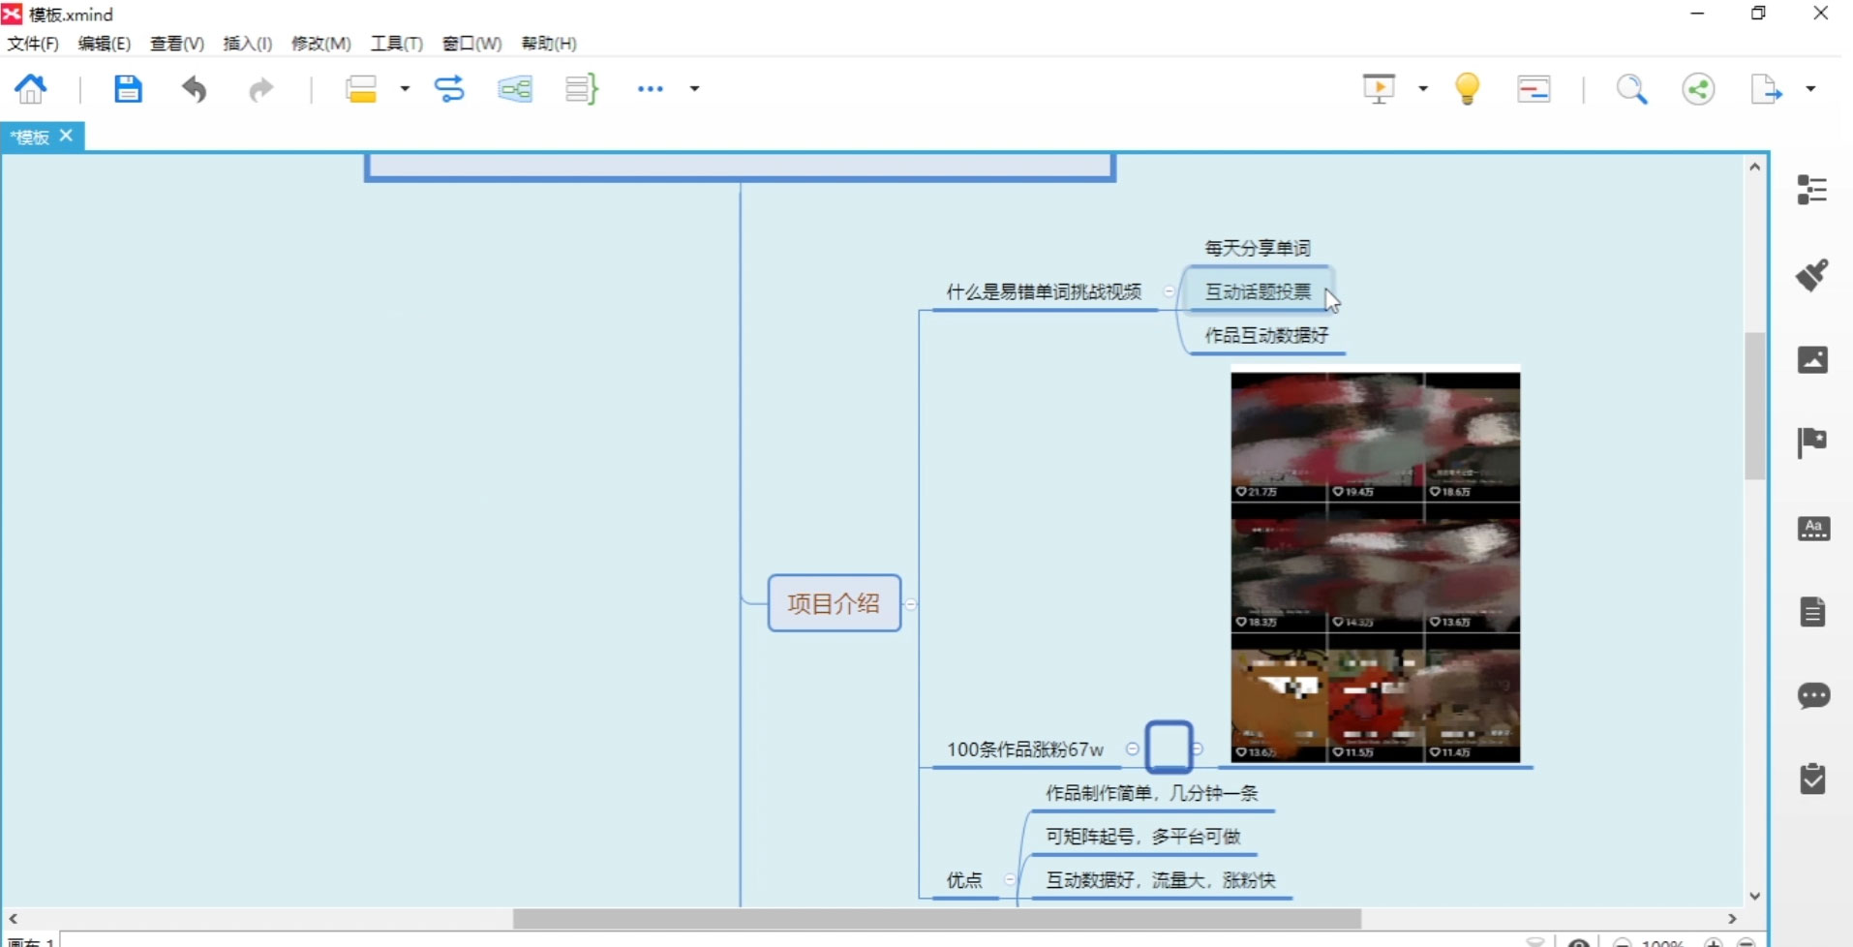Click the lightbulb ZEN mode icon
1853x947 pixels.
click(1465, 88)
